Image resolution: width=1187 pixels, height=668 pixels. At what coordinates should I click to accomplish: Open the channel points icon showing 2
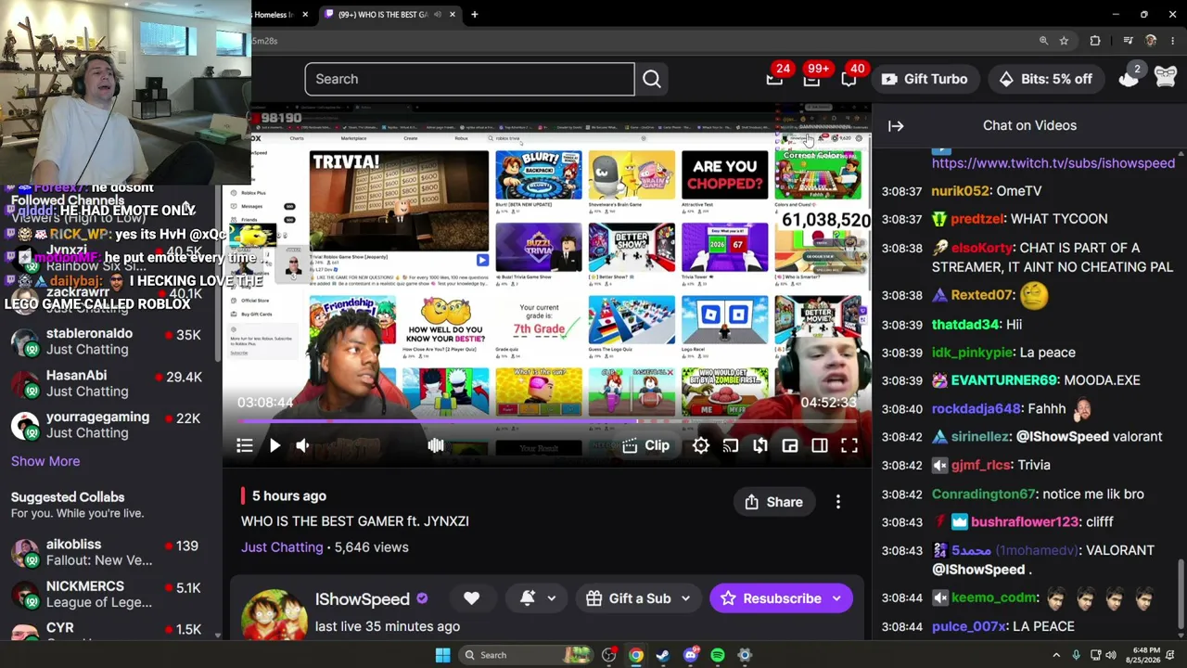pyautogui.click(x=1130, y=78)
